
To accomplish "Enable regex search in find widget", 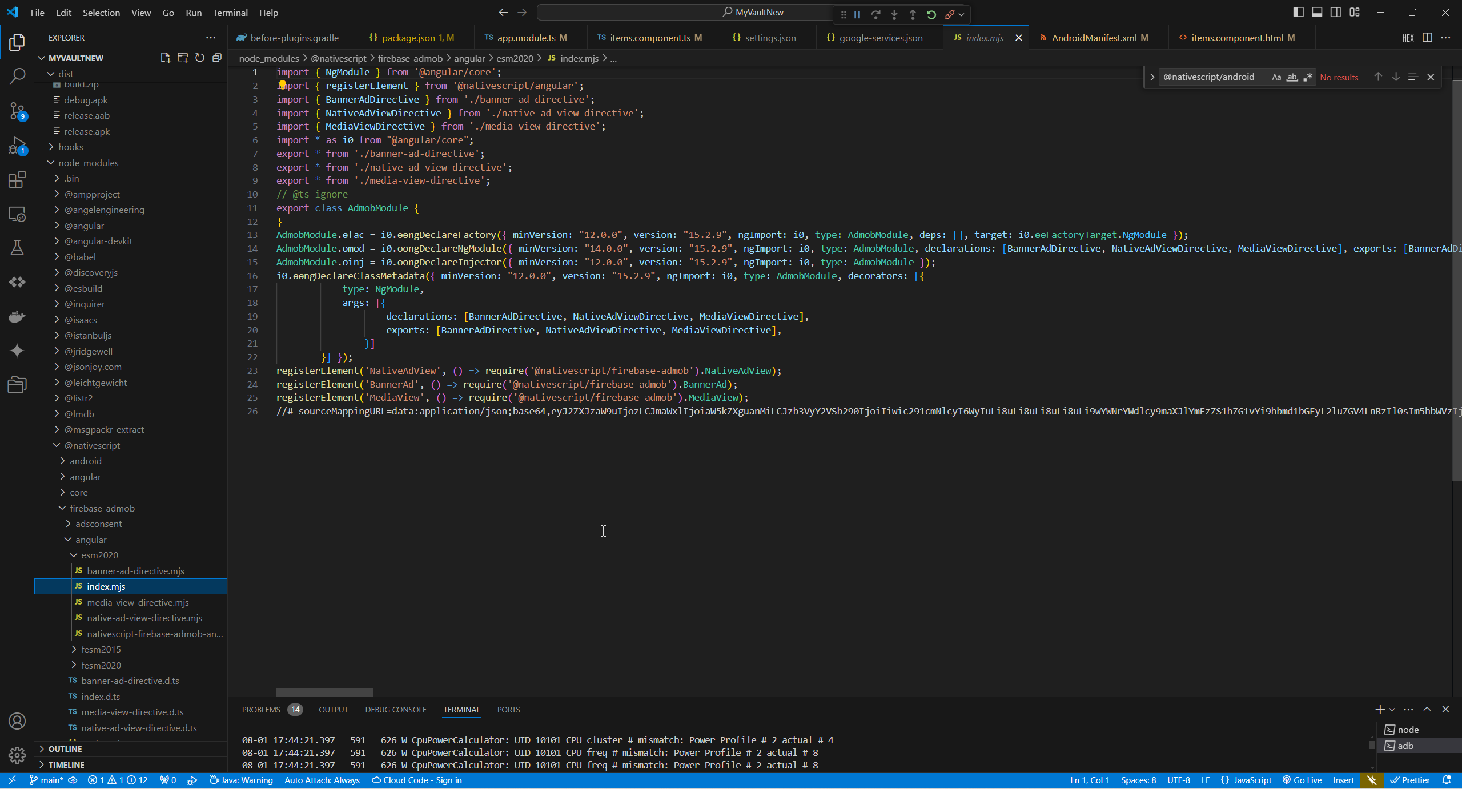I will (1308, 77).
